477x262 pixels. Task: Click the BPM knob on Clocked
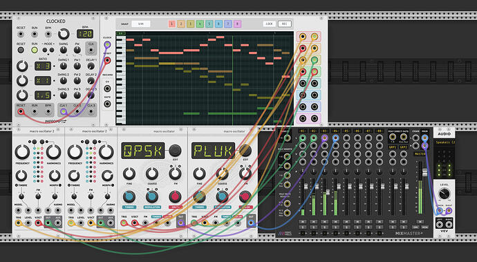click(x=64, y=34)
